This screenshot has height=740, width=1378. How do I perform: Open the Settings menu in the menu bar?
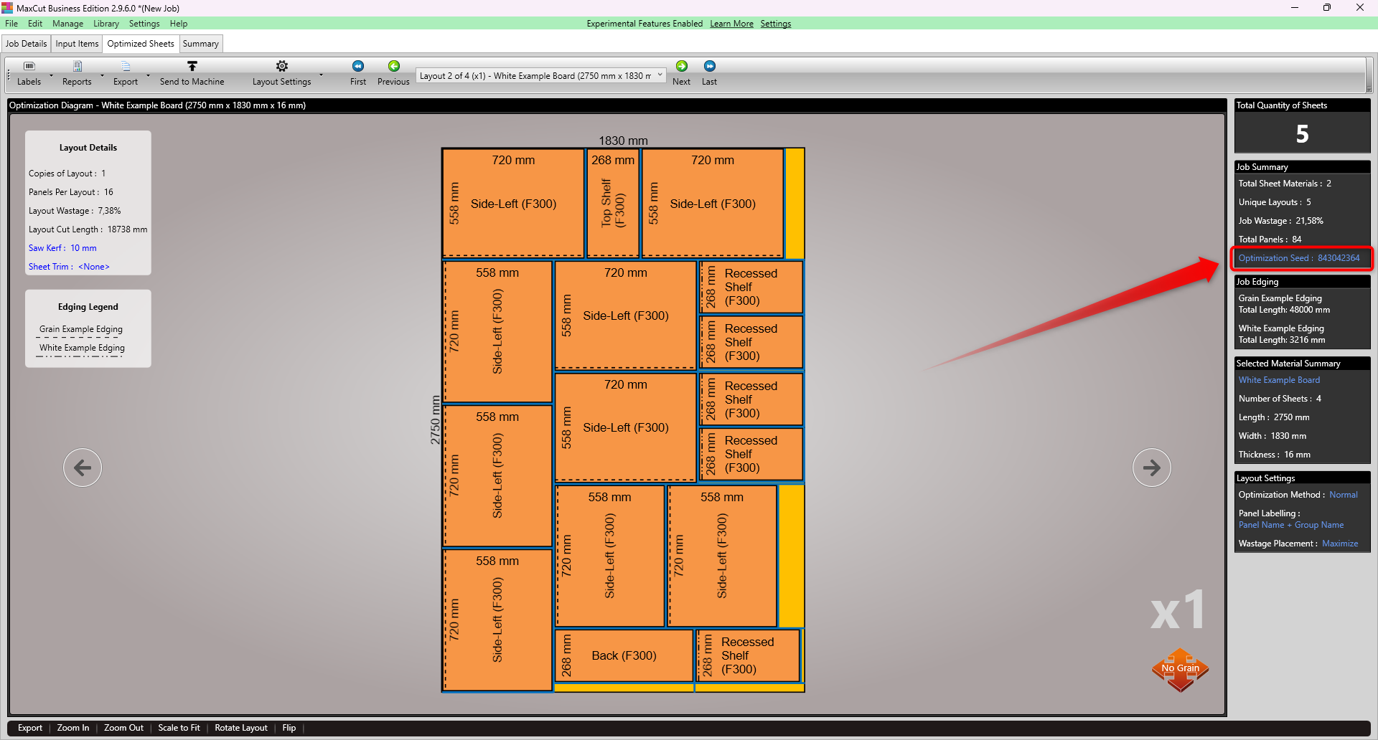[x=144, y=24]
